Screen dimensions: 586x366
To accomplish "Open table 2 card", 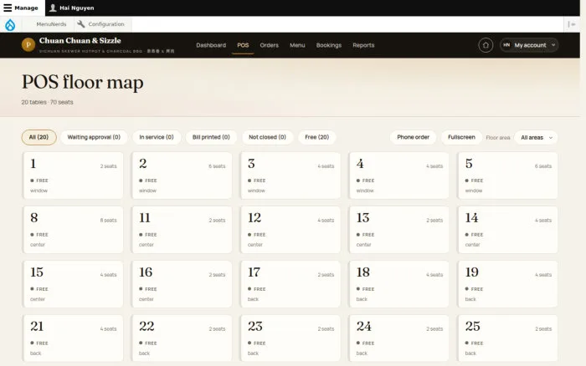I will coord(182,175).
